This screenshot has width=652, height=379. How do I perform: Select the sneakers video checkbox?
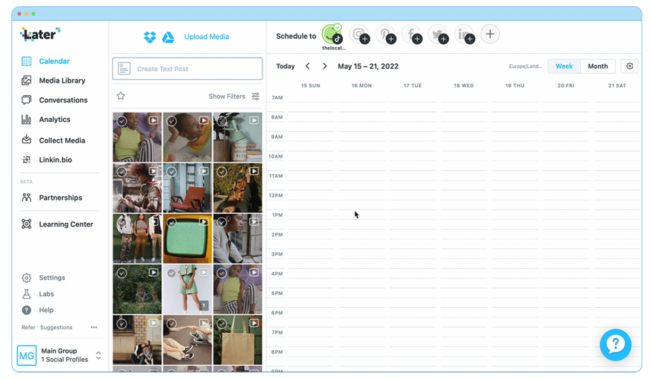(x=171, y=324)
